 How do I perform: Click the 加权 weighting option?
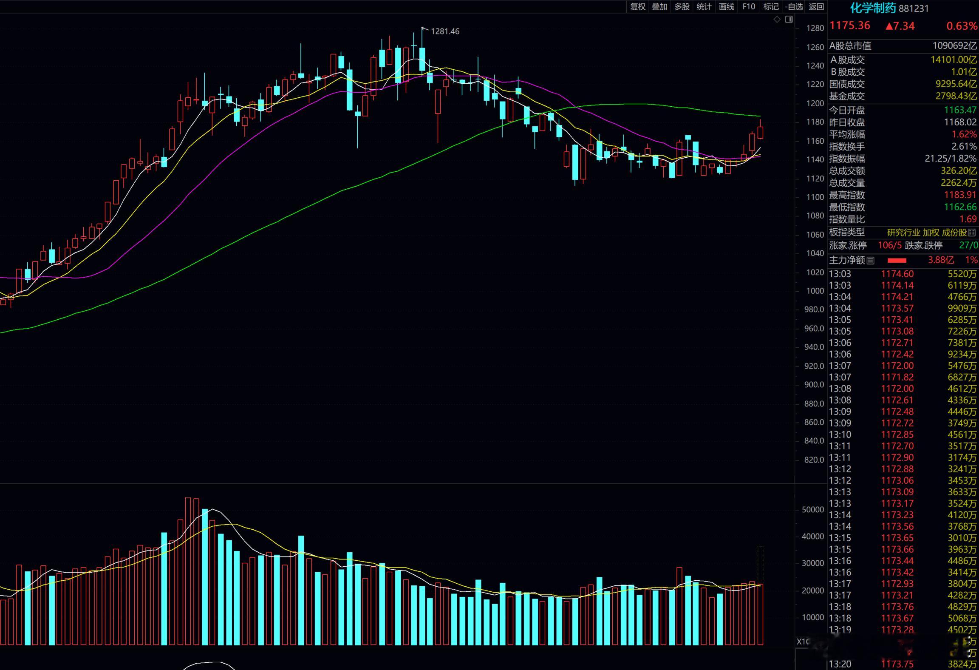click(931, 233)
